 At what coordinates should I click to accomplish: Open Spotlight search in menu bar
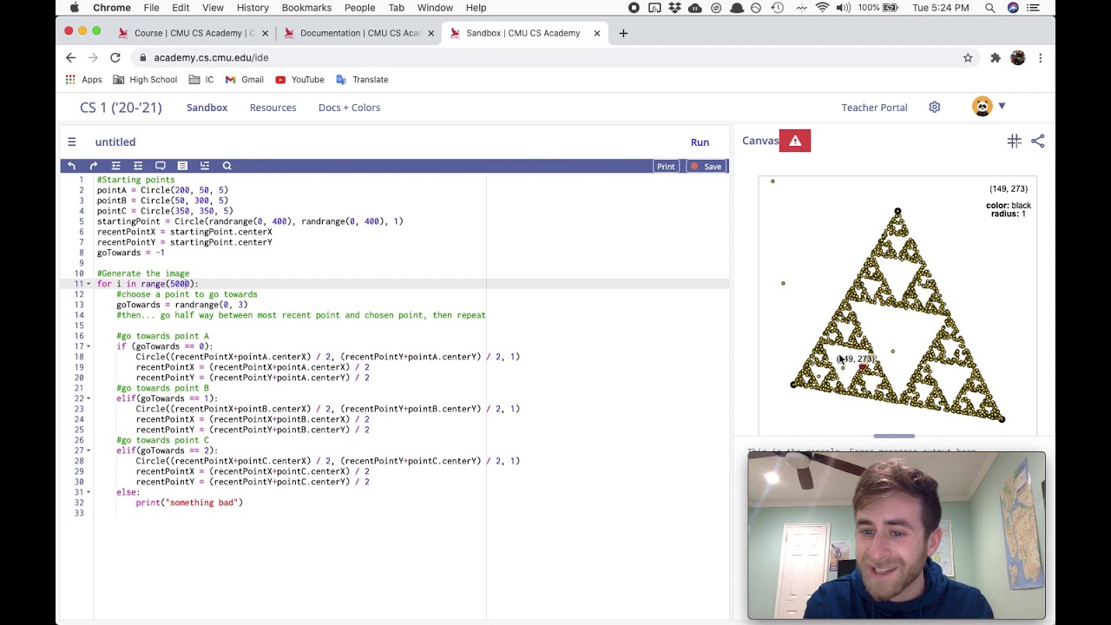tap(990, 8)
